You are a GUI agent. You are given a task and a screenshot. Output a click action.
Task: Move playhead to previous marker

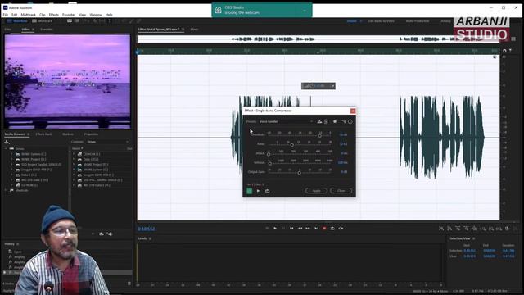(291, 229)
